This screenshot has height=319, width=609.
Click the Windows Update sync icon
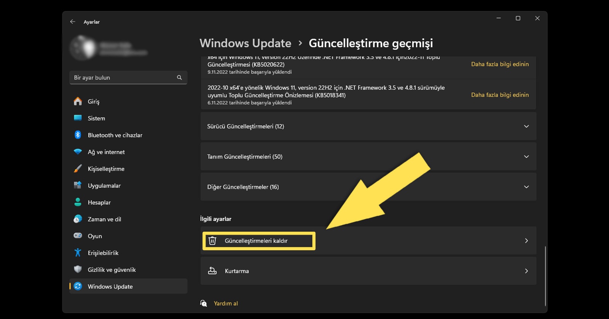[78, 286]
